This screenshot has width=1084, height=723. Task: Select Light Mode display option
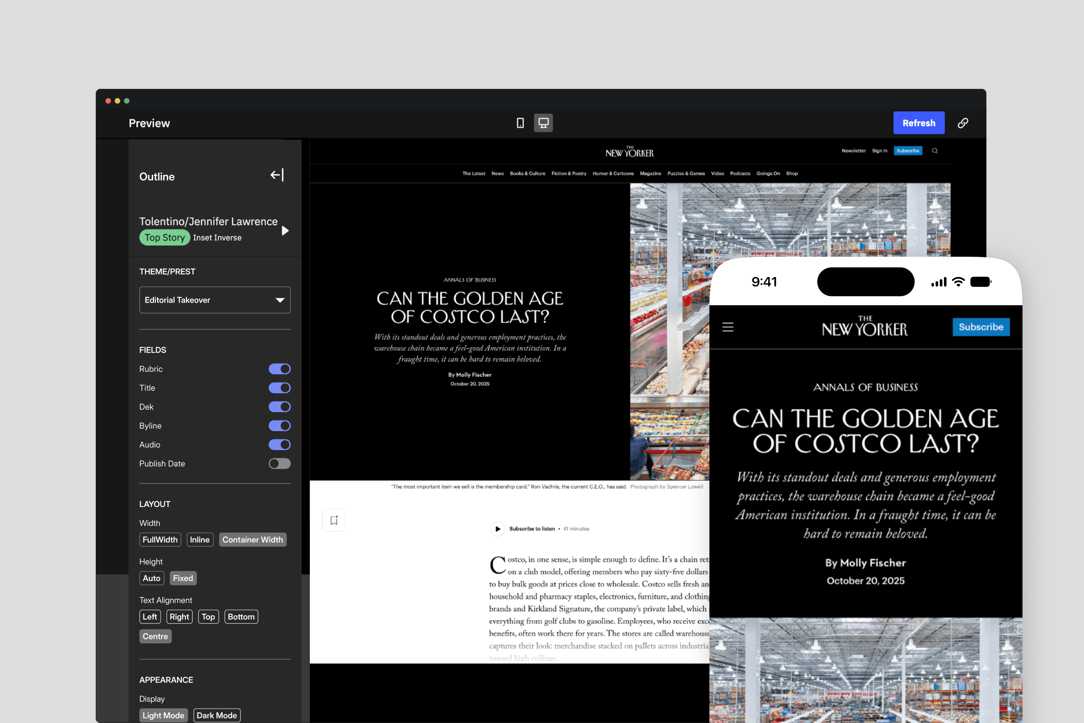(x=163, y=715)
